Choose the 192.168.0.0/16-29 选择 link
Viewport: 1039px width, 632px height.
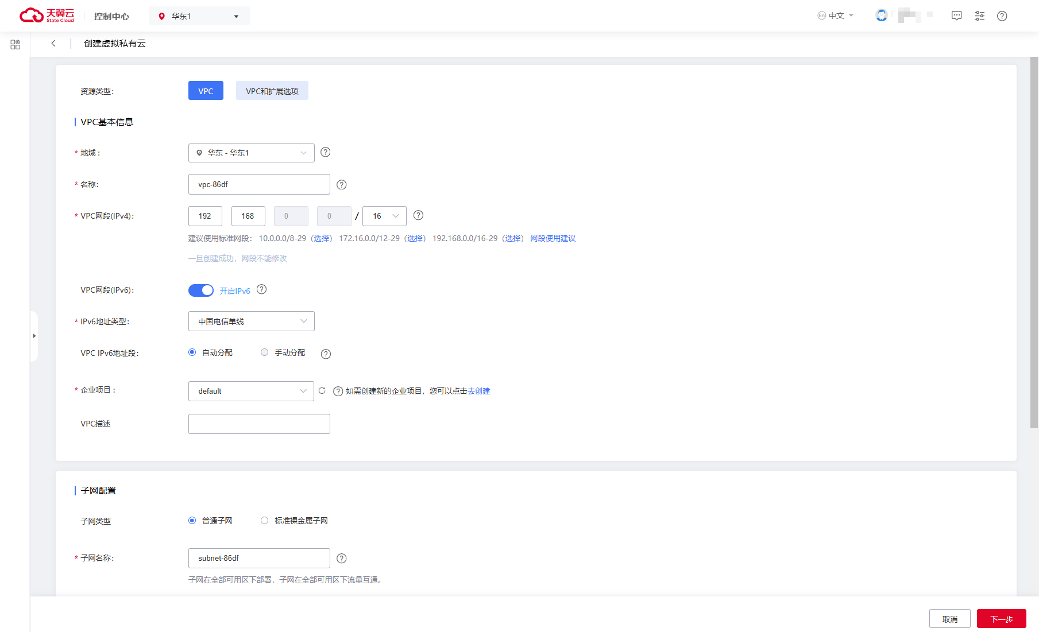[x=513, y=238]
